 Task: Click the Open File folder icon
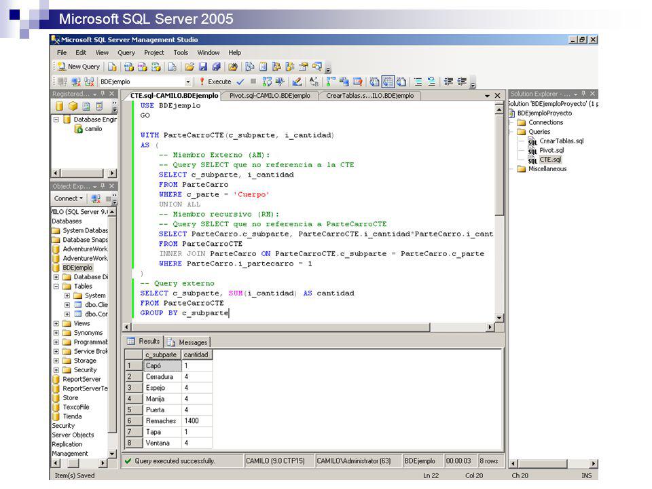tap(189, 67)
